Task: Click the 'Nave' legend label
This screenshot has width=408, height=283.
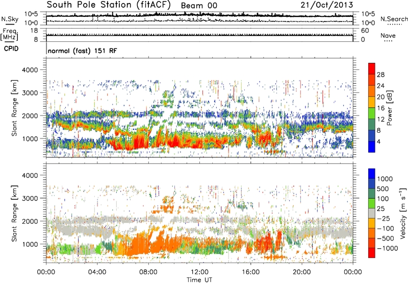Action: (388, 35)
